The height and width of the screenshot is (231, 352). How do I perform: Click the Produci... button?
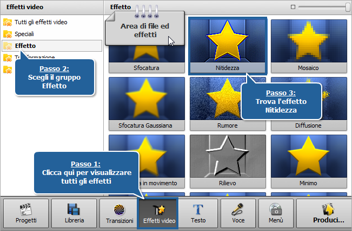point(324,213)
